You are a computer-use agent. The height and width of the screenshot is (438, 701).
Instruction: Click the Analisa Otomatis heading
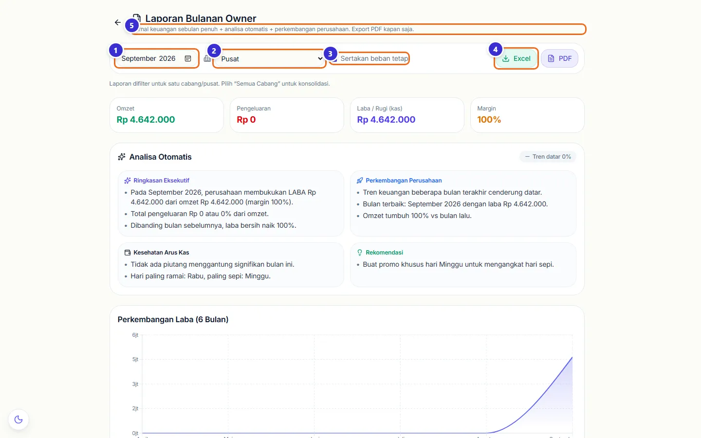point(161,157)
